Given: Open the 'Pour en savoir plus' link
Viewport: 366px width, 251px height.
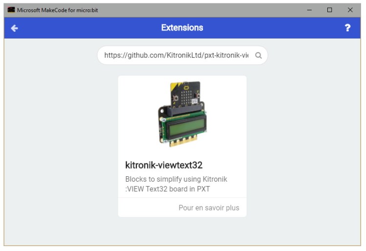Looking at the screenshot, I should point(209,208).
